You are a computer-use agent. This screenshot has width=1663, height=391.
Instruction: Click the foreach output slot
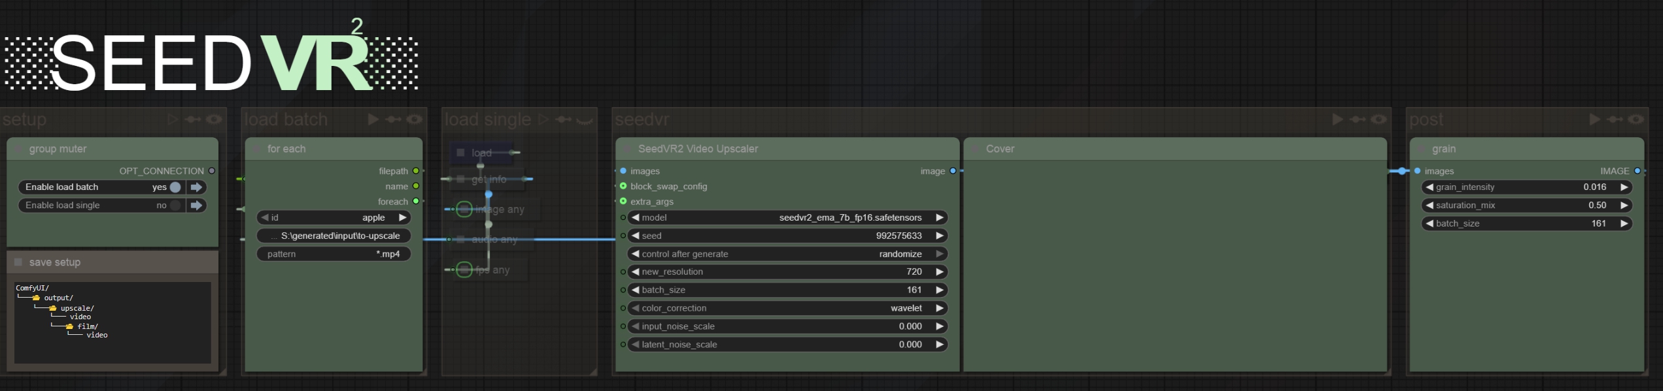(x=416, y=201)
